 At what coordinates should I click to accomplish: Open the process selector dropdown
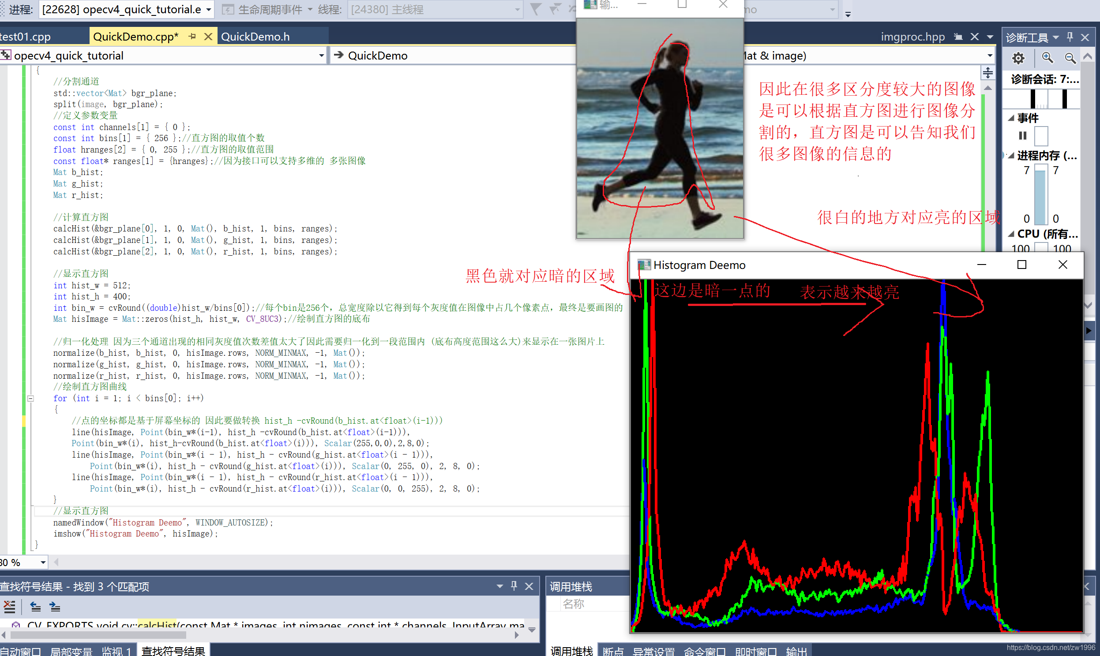coord(208,9)
